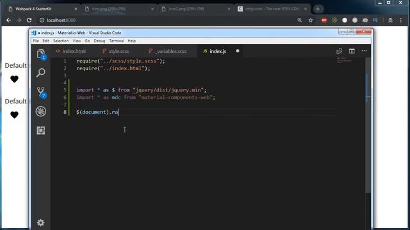Image resolution: width=410 pixels, height=230 pixels.
Task: Open the Debug menu
Action: pyautogui.click(x=99, y=41)
